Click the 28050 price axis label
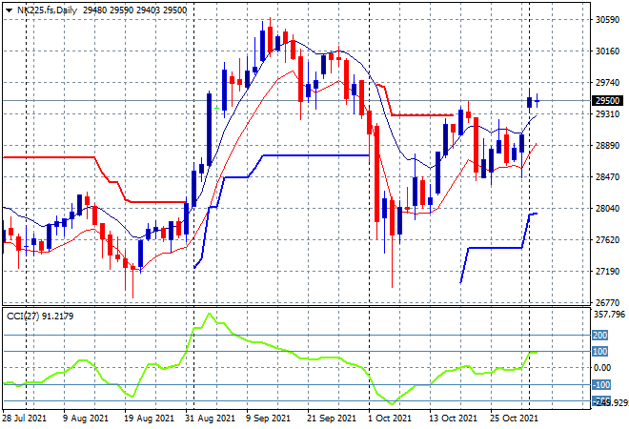This screenshot has width=629, height=429. [607, 209]
